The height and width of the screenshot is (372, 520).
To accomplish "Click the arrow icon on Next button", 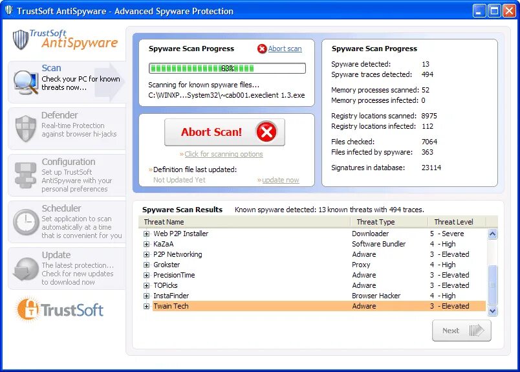I will pyautogui.click(x=477, y=331).
